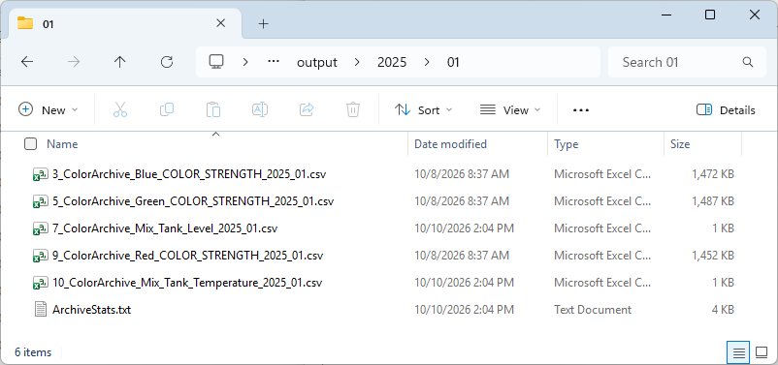The image size is (778, 365).
Task: Go back with the left arrow
Action: (27, 62)
